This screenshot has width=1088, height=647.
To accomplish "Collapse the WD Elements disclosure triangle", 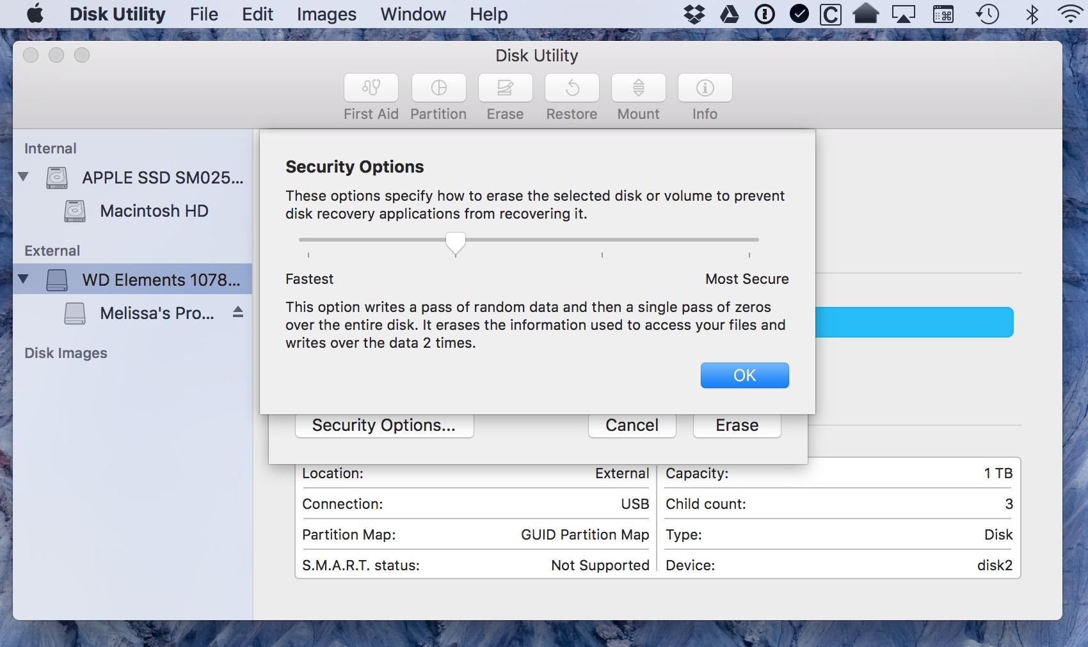I will coord(24,279).
